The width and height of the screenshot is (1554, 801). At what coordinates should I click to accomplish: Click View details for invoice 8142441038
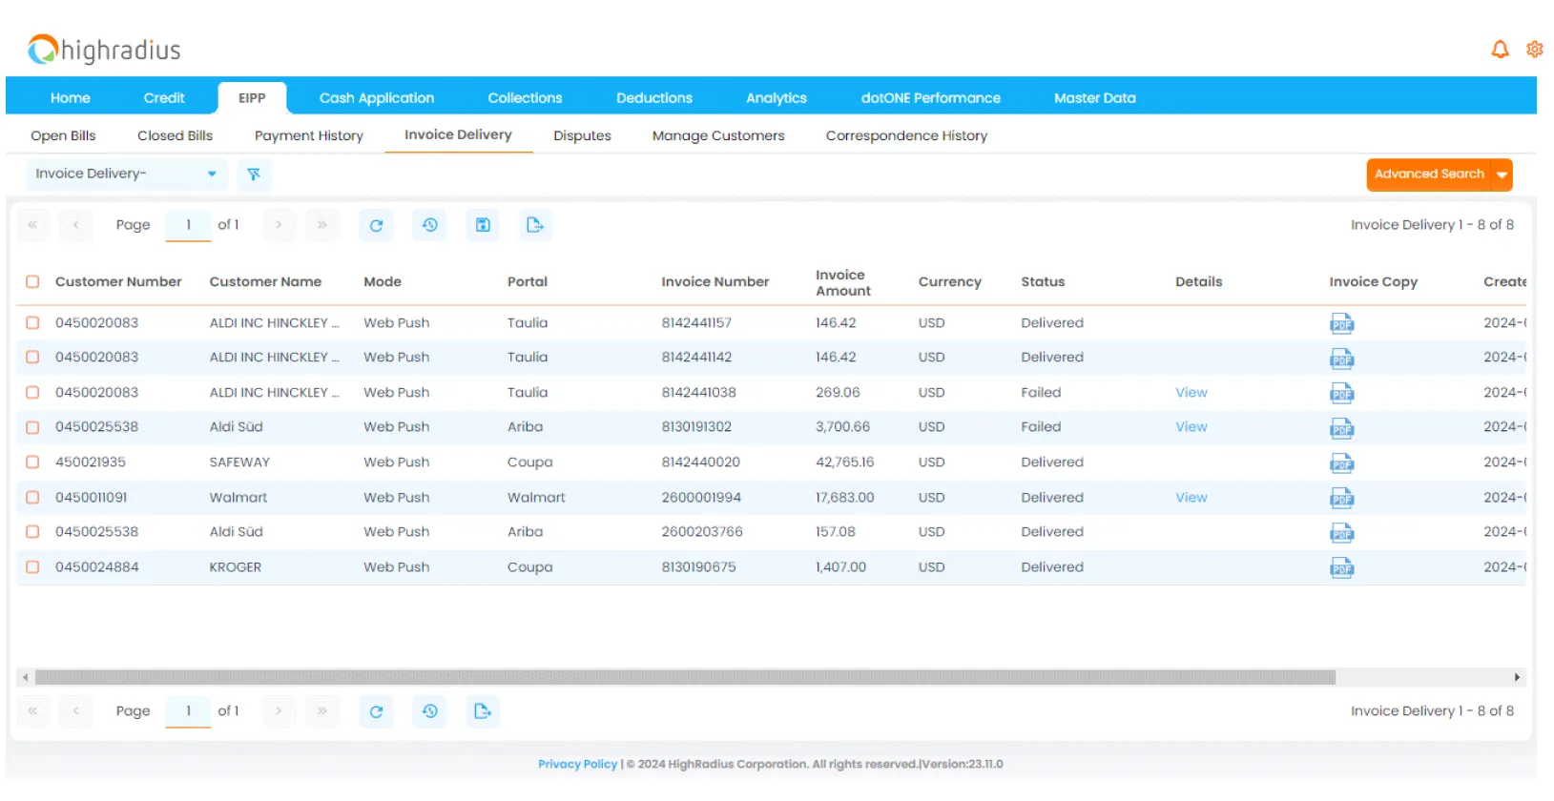(1191, 393)
